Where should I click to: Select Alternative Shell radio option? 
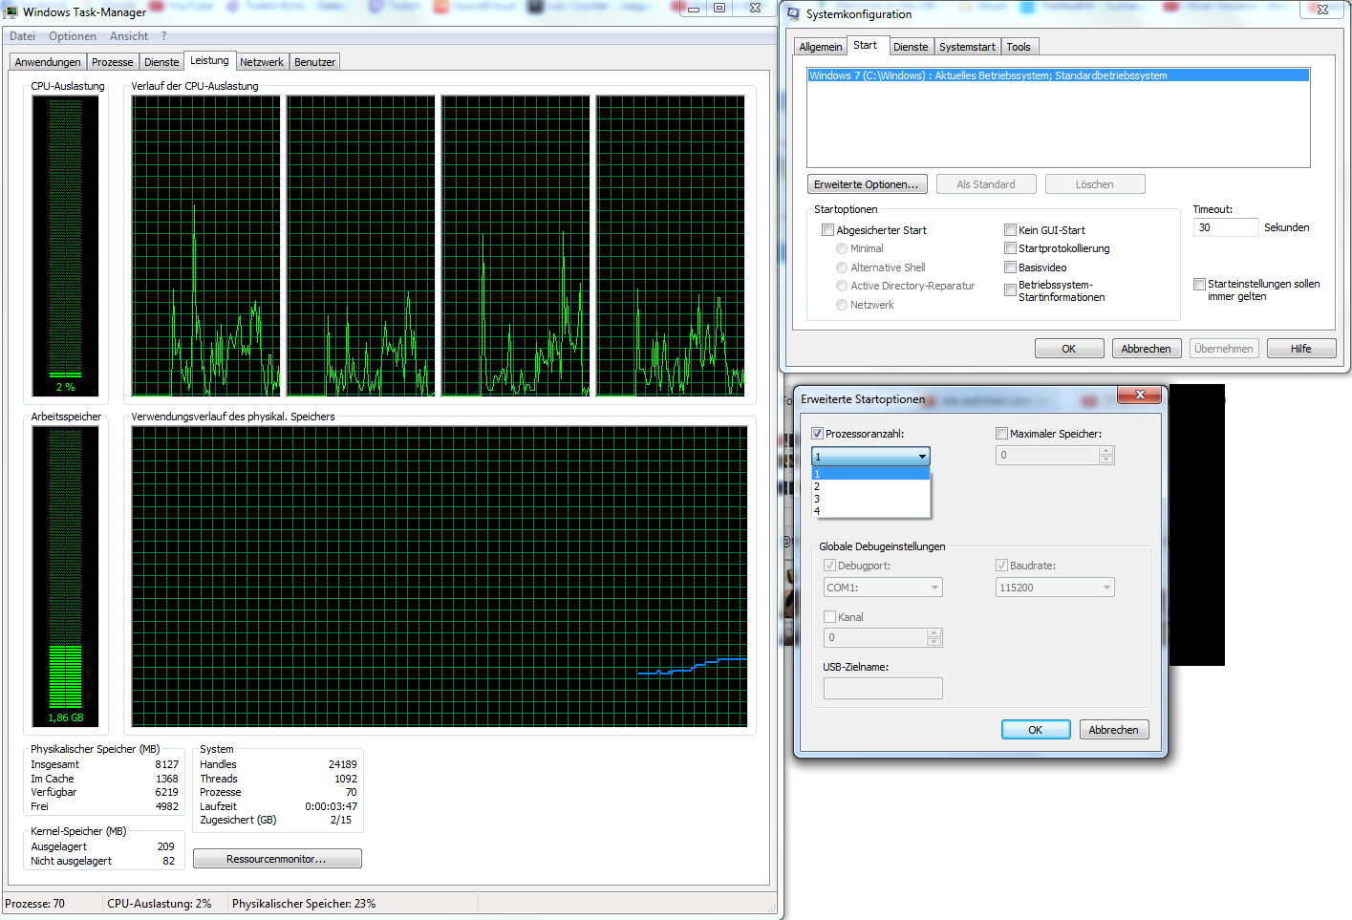pyautogui.click(x=842, y=267)
